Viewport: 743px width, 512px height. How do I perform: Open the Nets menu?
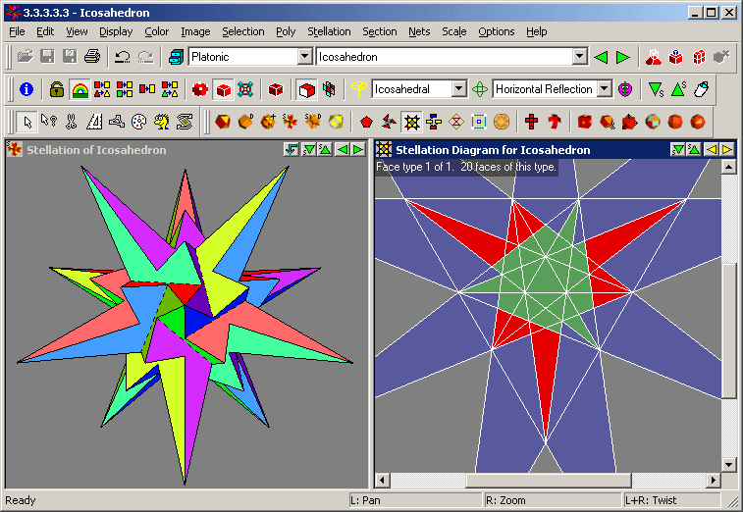coord(419,31)
